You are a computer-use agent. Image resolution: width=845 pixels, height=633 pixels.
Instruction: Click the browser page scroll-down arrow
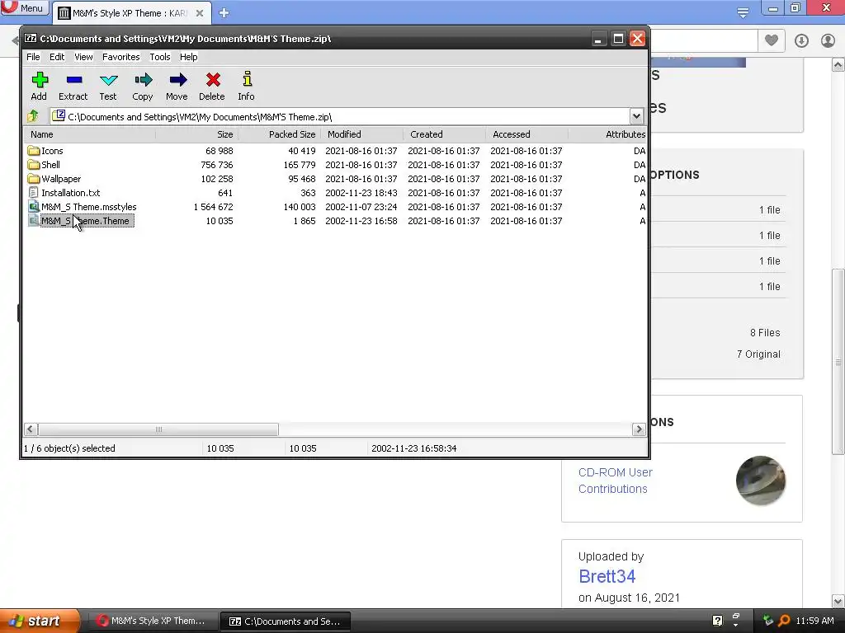tap(838, 601)
